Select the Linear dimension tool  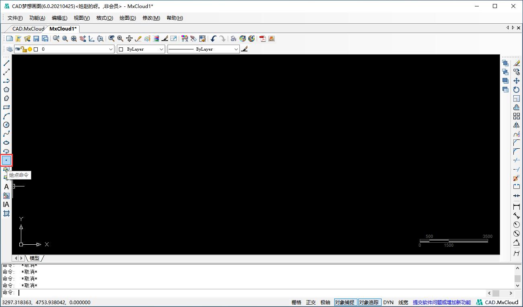(x=517, y=207)
